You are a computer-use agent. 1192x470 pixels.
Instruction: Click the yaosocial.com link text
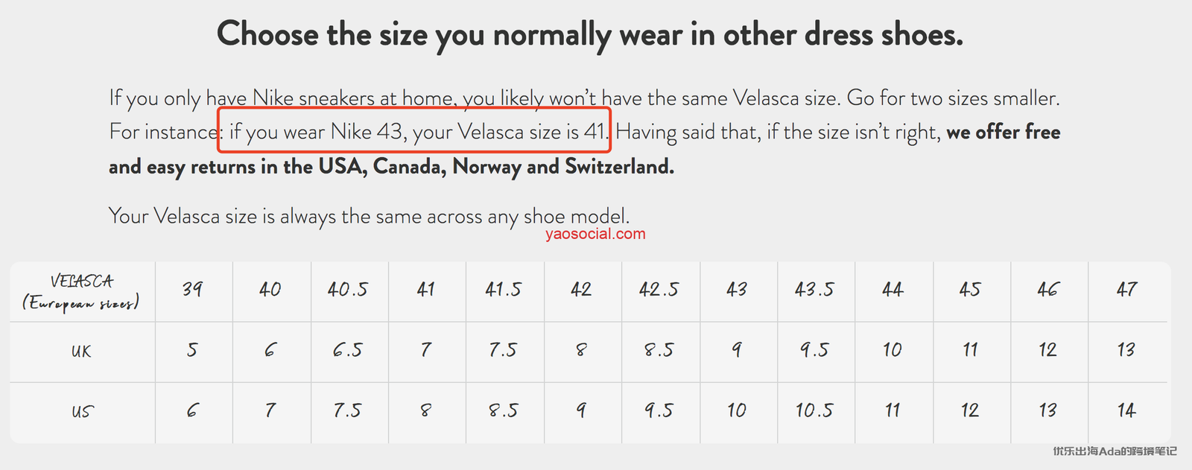pyautogui.click(x=595, y=234)
